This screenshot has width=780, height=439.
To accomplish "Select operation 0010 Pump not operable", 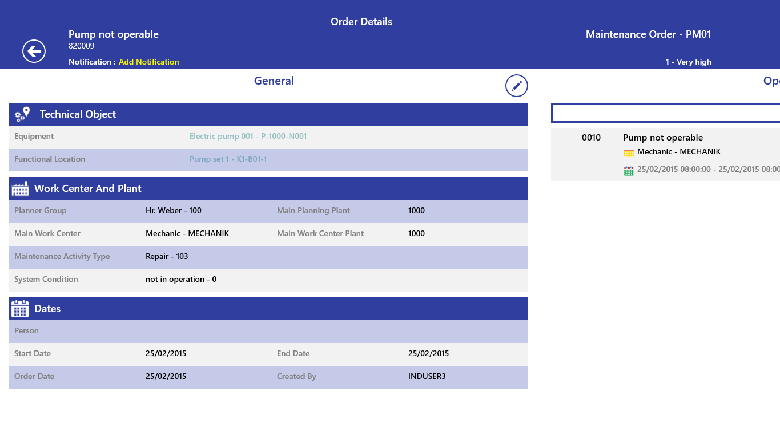I will (662, 138).
